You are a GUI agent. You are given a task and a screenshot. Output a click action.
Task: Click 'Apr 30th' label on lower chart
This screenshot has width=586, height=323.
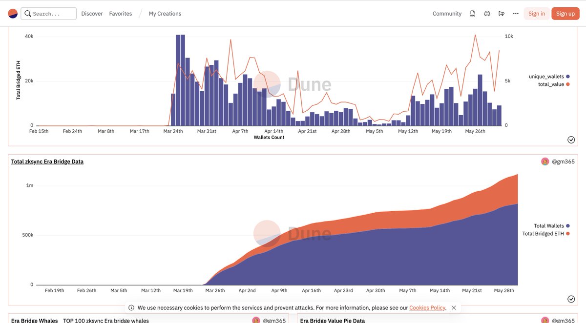click(375, 290)
